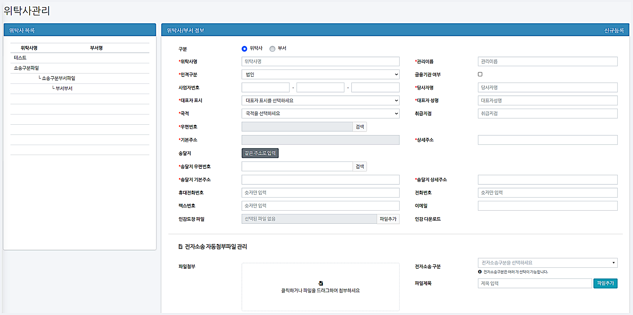Click the 검색 button for 우편번호
The image size is (633, 315).
pyautogui.click(x=359, y=126)
